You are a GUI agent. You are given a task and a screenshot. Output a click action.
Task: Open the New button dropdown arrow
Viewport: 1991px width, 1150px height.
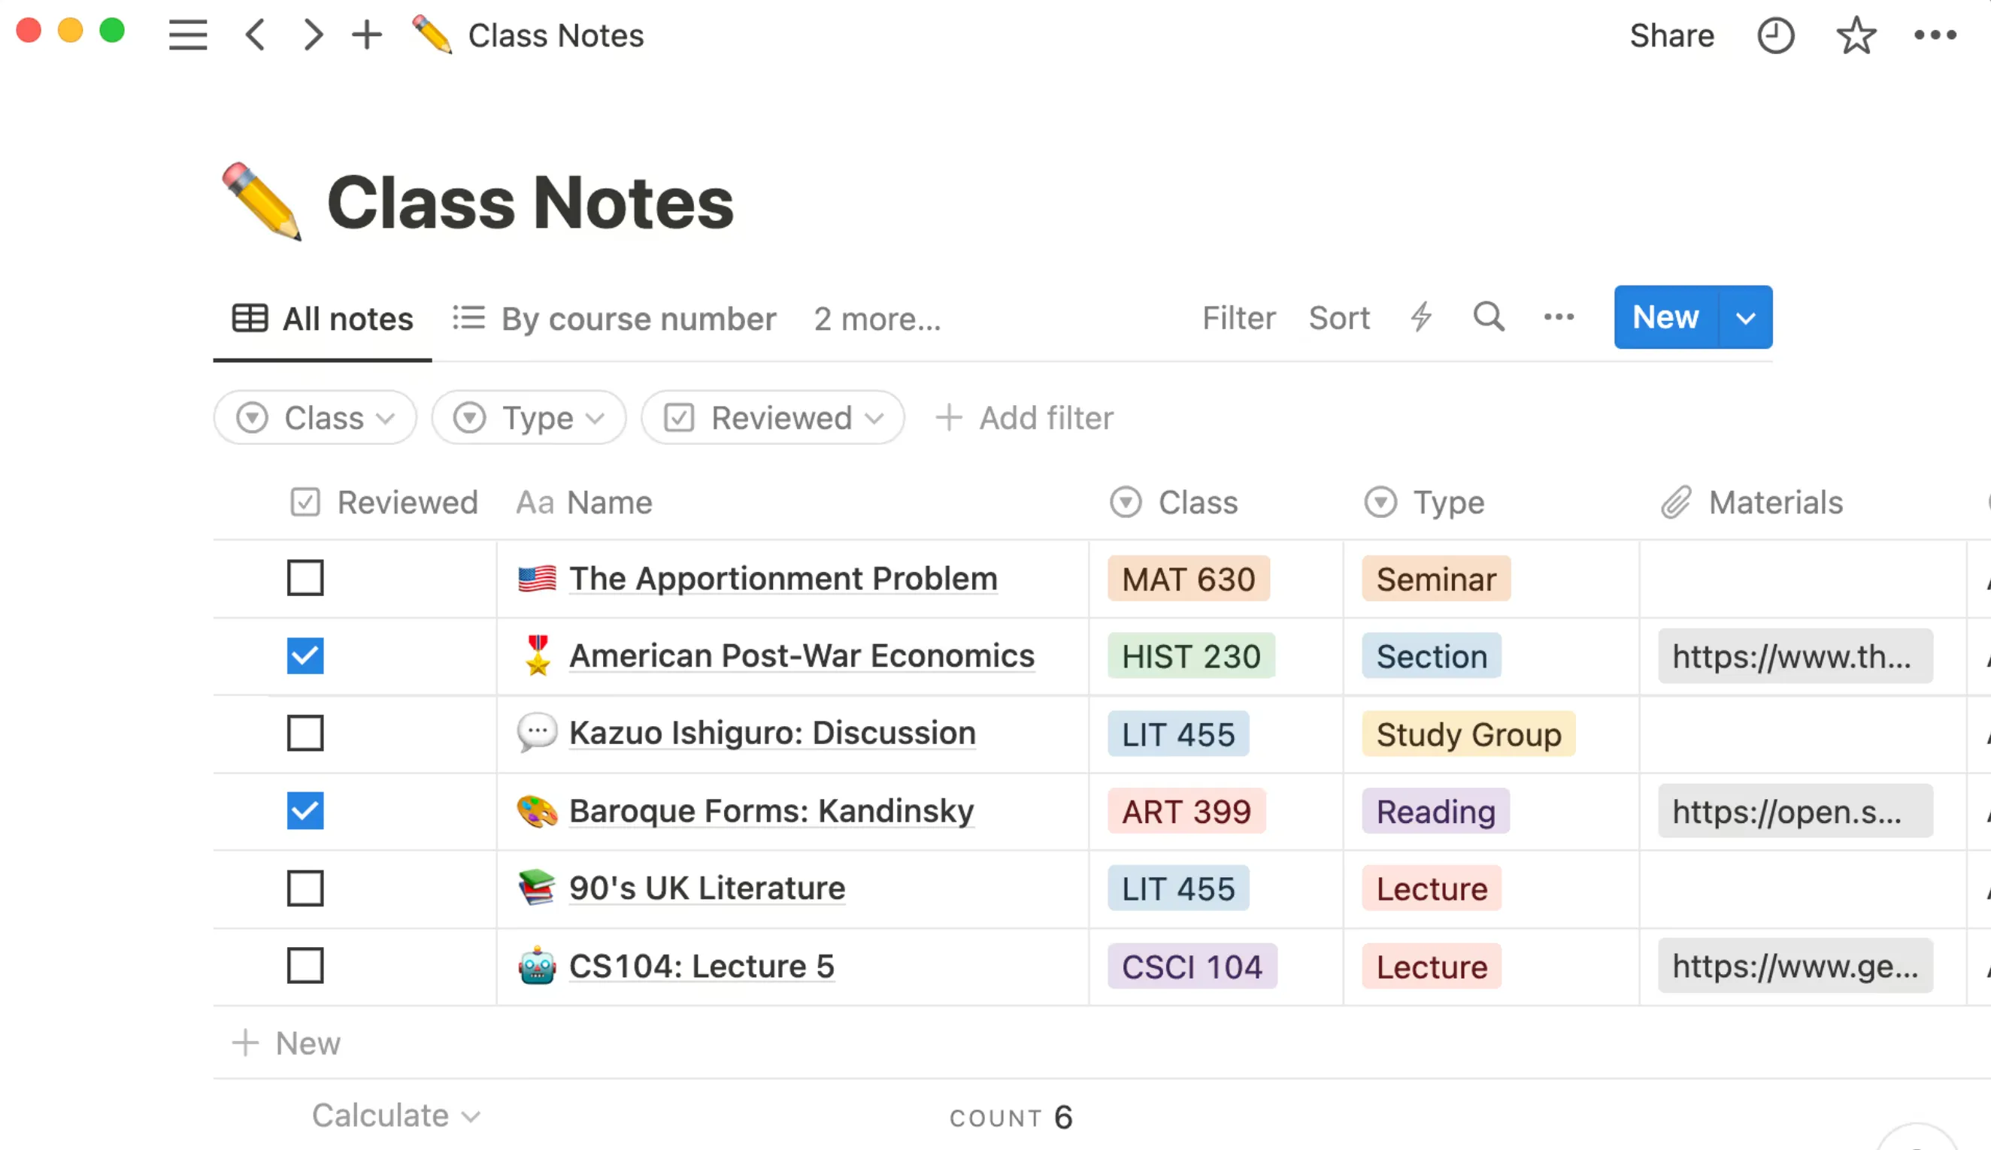click(x=1745, y=318)
